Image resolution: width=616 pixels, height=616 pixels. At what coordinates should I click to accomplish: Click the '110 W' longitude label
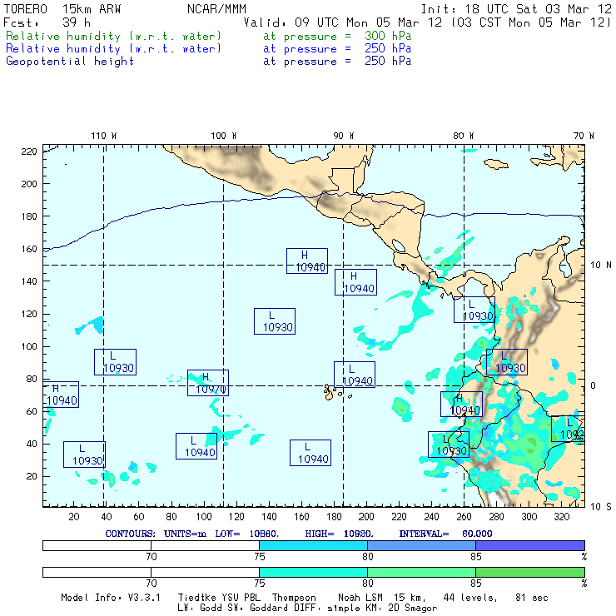point(104,136)
